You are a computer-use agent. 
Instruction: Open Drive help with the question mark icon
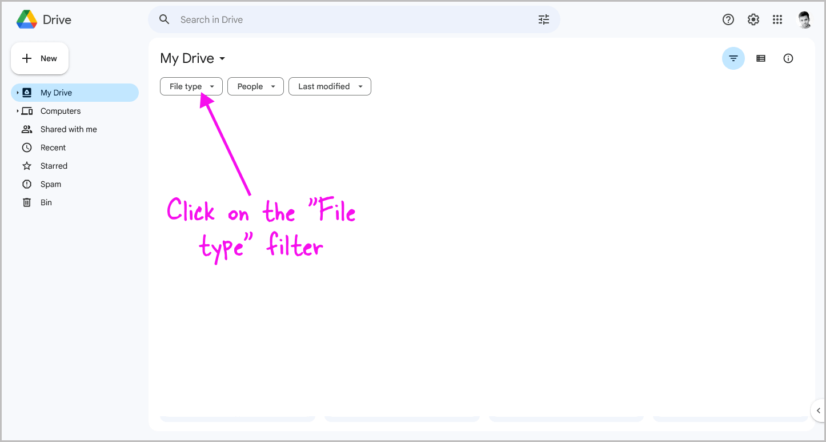[x=728, y=19]
